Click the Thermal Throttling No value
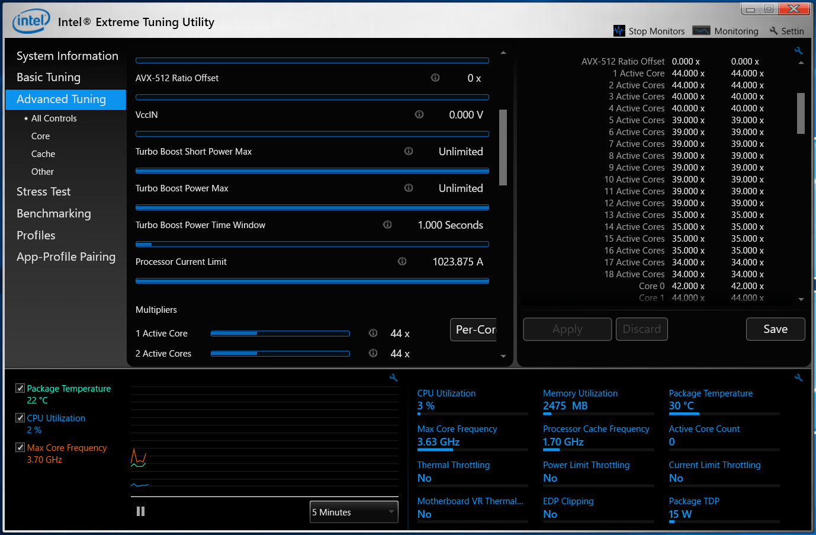 click(x=425, y=478)
